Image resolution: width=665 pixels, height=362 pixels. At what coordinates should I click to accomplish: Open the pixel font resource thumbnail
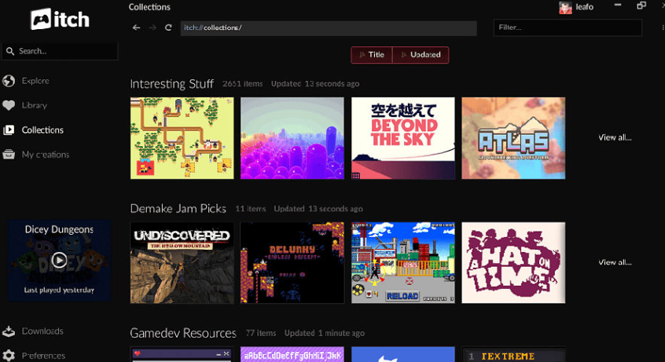pyautogui.click(x=292, y=354)
